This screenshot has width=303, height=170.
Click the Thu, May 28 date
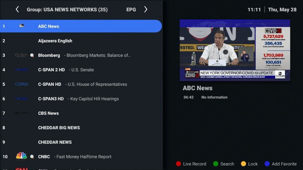[282, 10]
